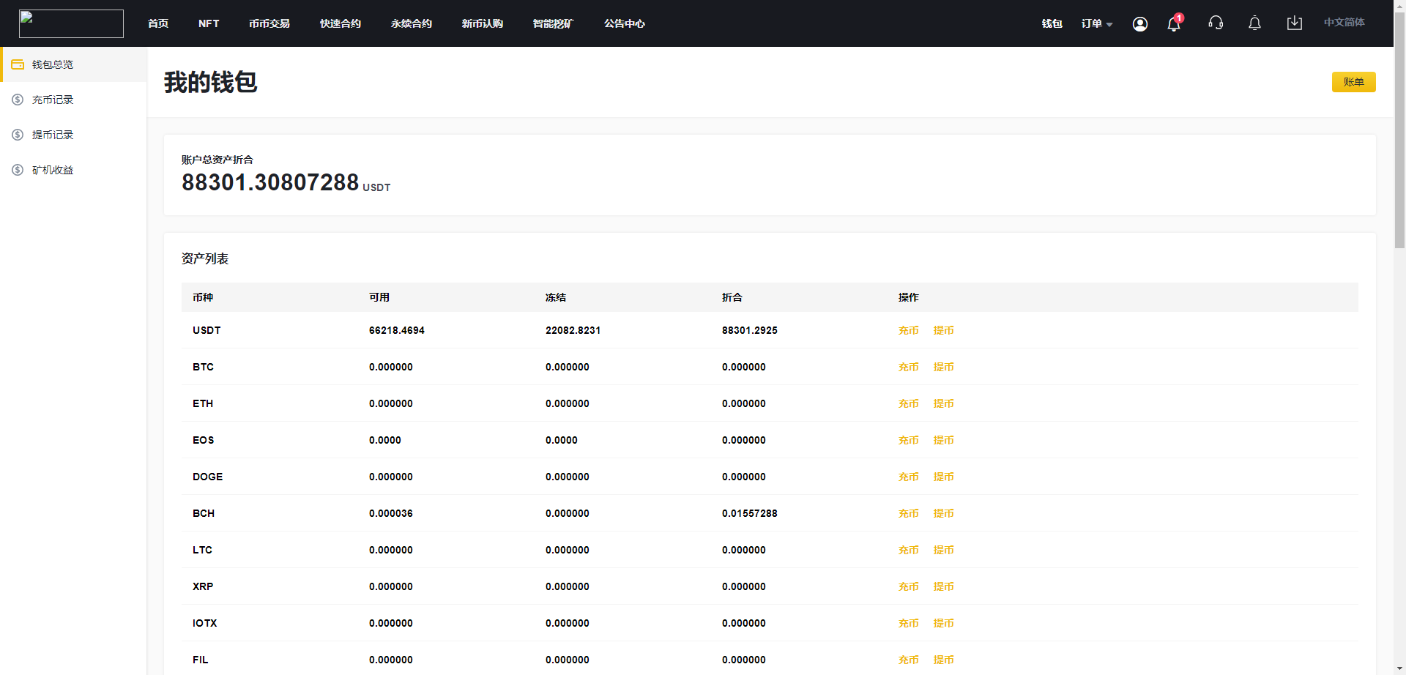Image resolution: width=1406 pixels, height=675 pixels.
Task: Click 充币 link in the USDT row
Action: tap(908, 330)
